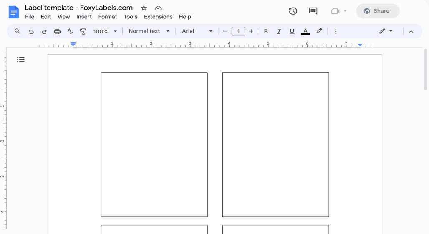
Task: Select the right indent ruler marker
Action: click(360, 45)
